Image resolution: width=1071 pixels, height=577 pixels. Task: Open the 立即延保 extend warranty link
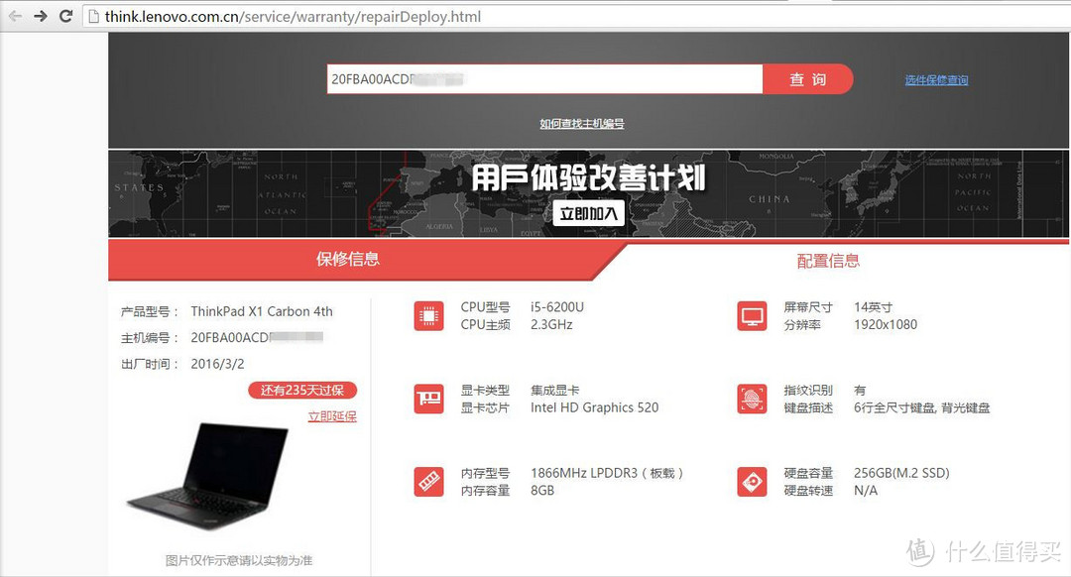332,416
